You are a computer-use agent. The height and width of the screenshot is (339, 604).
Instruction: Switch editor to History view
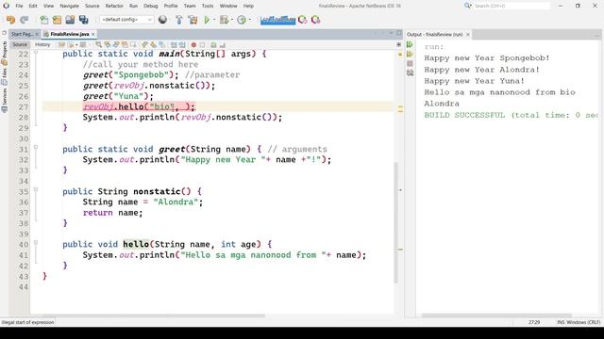(x=42, y=44)
